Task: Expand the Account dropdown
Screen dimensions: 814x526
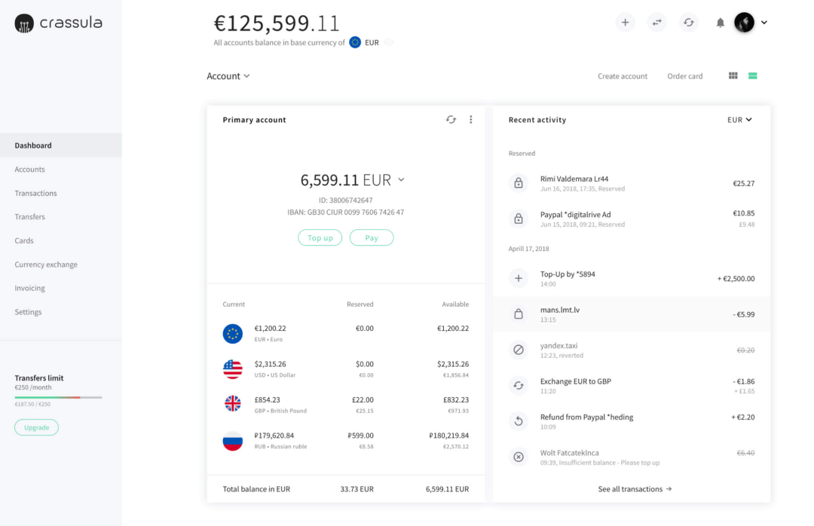Action: 228,76
